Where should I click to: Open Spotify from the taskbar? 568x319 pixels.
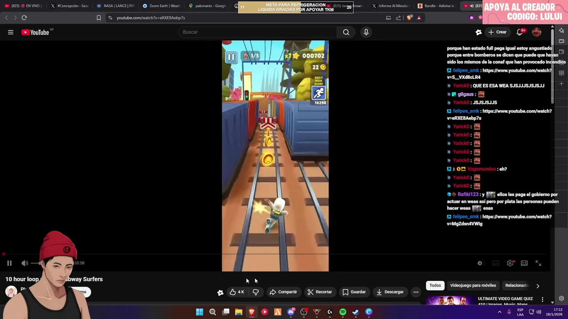[343, 312]
